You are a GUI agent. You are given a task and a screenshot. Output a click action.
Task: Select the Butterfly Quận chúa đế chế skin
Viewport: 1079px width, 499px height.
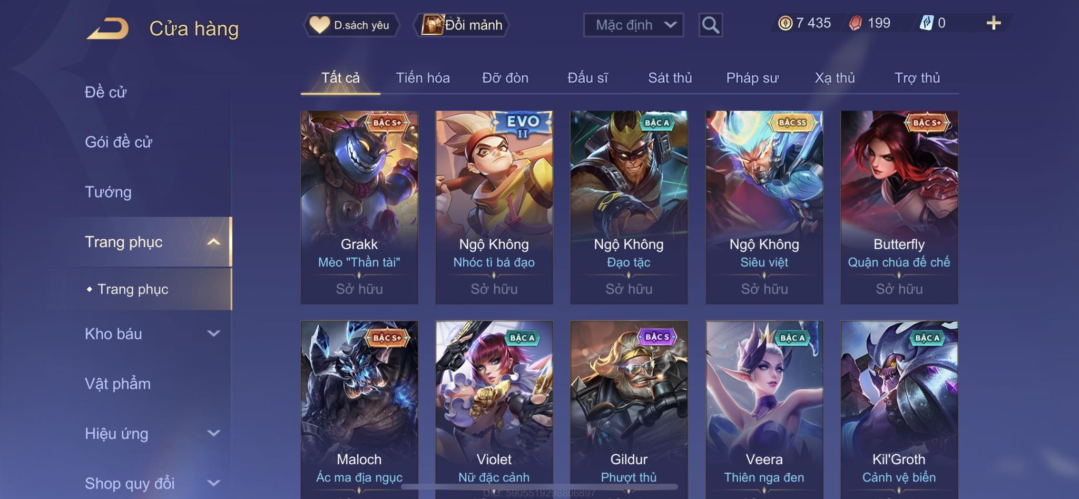tap(899, 207)
